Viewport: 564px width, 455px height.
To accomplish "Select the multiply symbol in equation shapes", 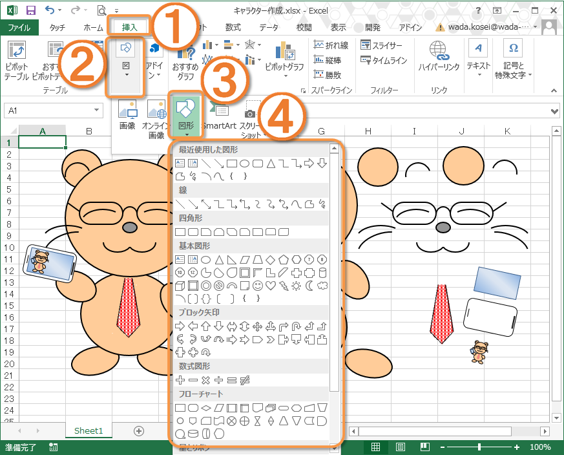I will click(206, 380).
